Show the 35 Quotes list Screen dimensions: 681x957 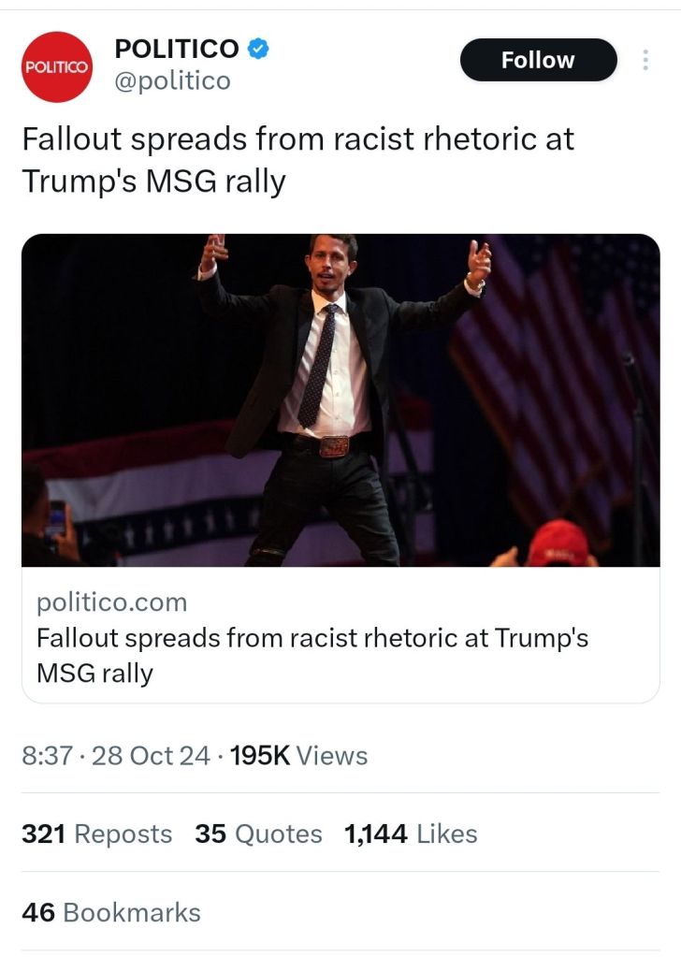(x=258, y=834)
